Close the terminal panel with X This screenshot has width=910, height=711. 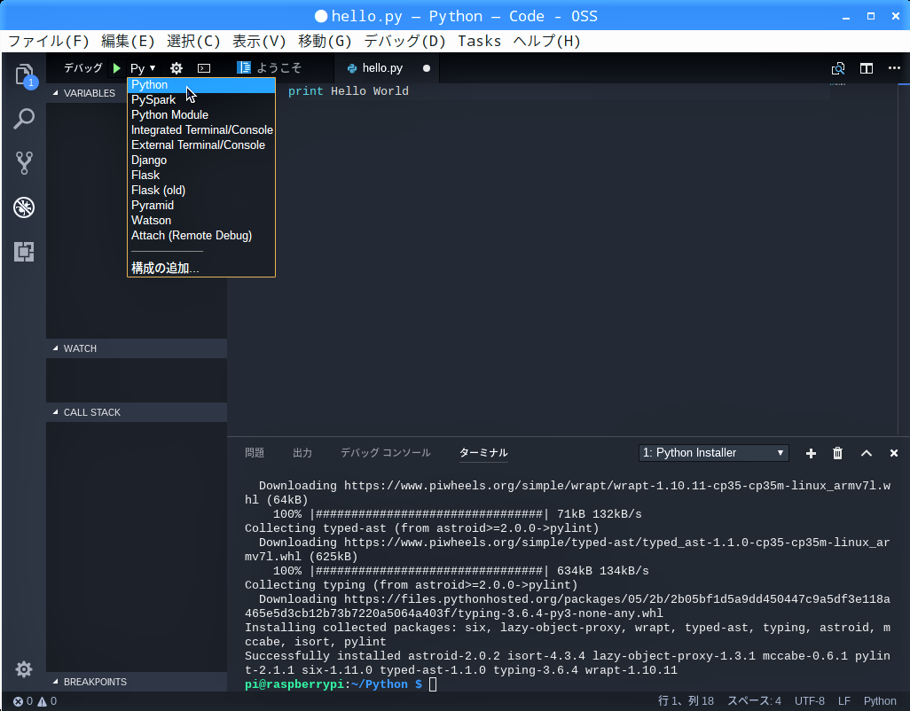pyautogui.click(x=894, y=453)
